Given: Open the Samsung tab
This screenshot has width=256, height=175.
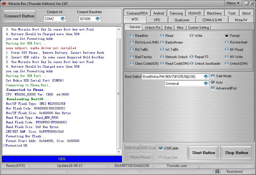Looking at the screenshot, I should pyautogui.click(x=176, y=13).
